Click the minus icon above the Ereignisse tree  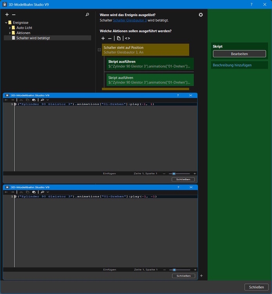[x=13, y=15]
